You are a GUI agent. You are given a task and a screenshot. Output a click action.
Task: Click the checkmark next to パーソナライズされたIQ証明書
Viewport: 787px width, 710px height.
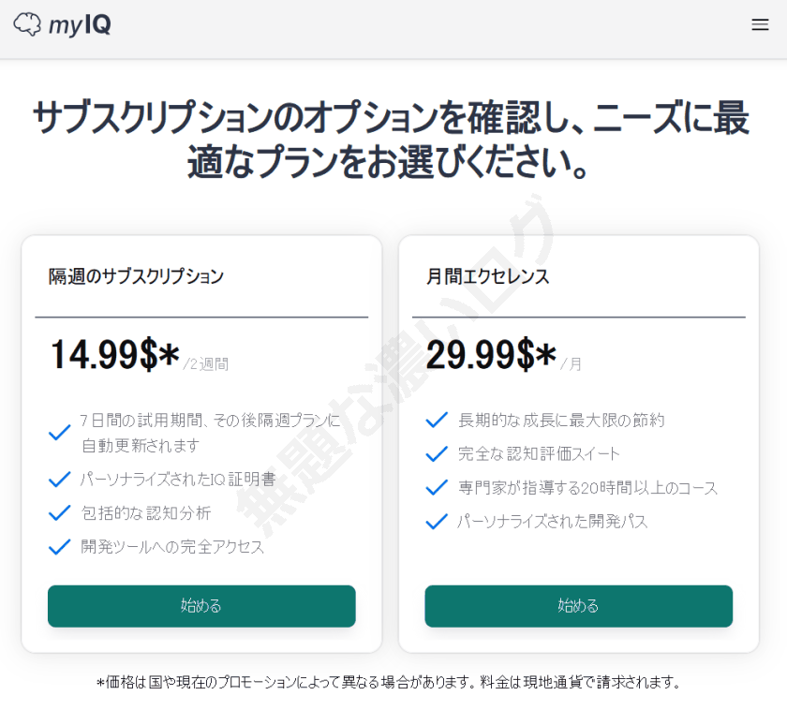pyautogui.click(x=60, y=480)
